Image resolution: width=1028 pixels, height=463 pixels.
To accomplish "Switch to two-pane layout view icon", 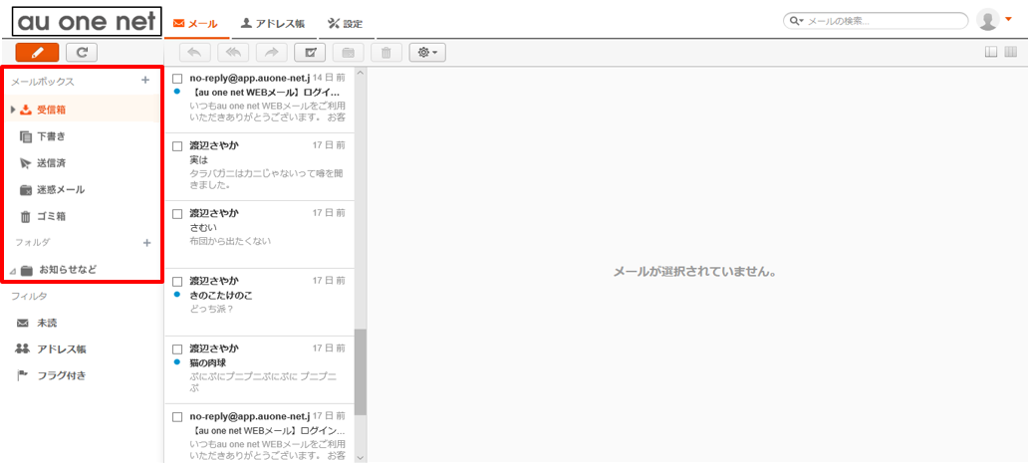I will [x=991, y=53].
